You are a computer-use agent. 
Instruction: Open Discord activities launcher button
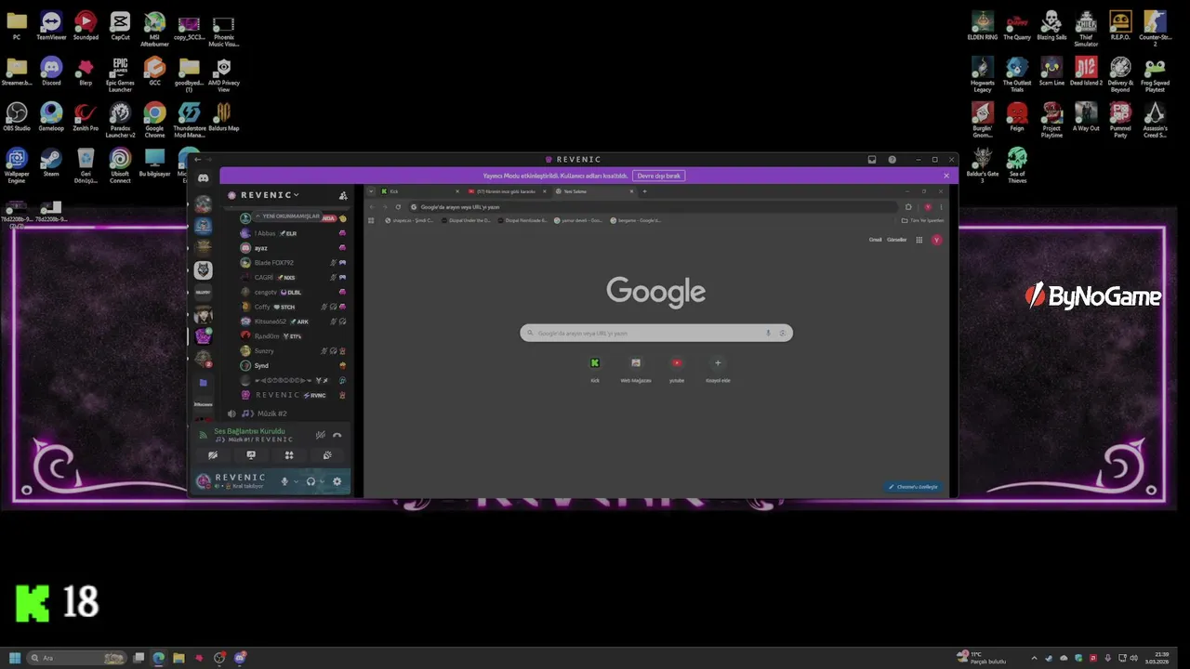click(289, 455)
